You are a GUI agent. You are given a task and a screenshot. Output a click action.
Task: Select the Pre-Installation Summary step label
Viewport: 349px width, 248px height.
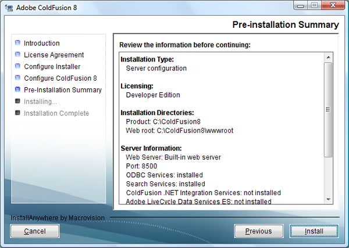(x=63, y=90)
